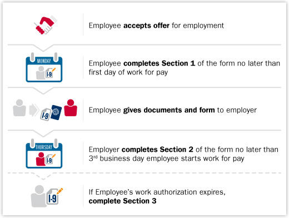The image size is (289, 218).
Task: Select "gives documents and form" text
Action: point(169,110)
